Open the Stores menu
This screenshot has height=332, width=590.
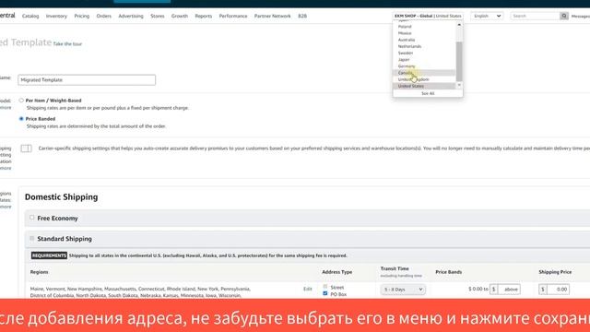[158, 16]
